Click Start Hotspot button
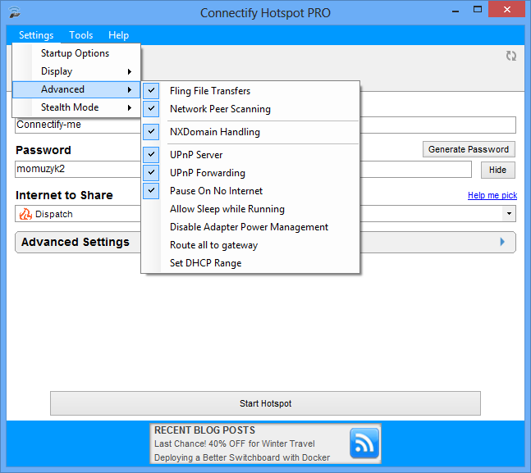The width and height of the screenshot is (531, 473). point(265,403)
